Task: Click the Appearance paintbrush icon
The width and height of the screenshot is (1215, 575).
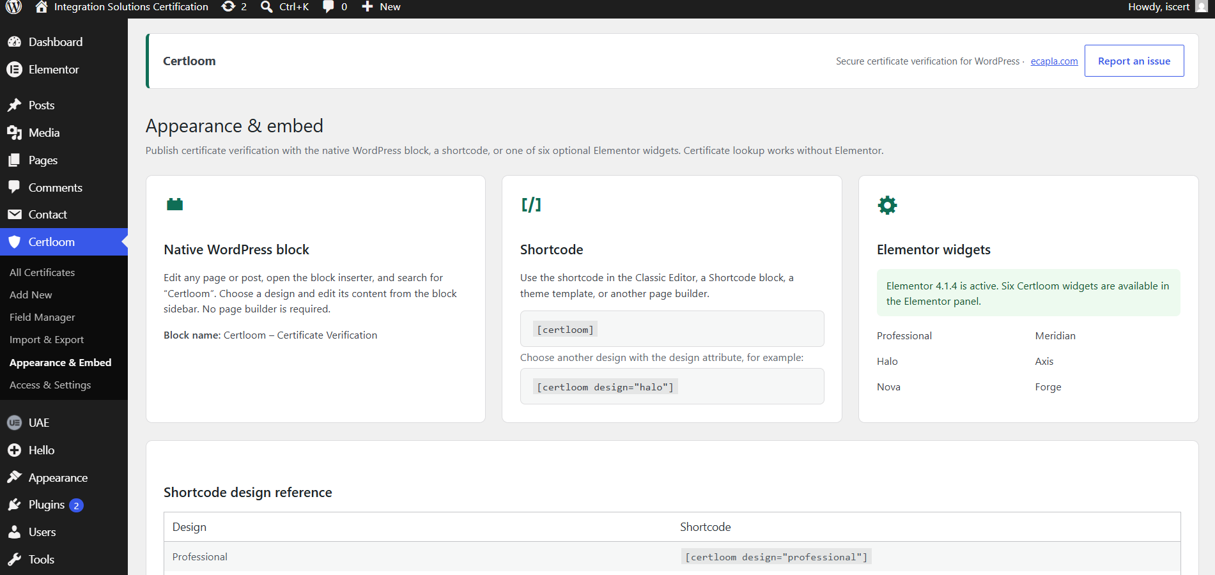Action: coord(15,477)
